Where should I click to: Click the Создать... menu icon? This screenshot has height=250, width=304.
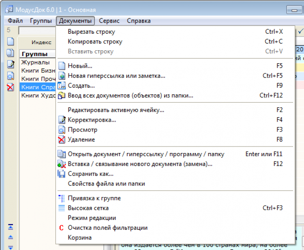(x=62, y=86)
